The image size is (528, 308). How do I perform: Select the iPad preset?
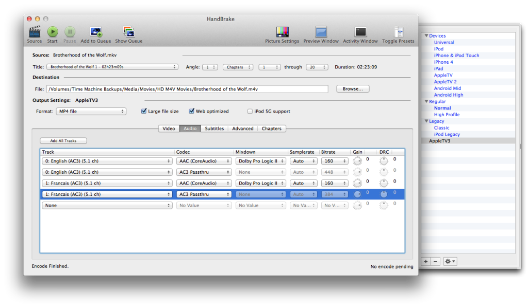[438, 68]
